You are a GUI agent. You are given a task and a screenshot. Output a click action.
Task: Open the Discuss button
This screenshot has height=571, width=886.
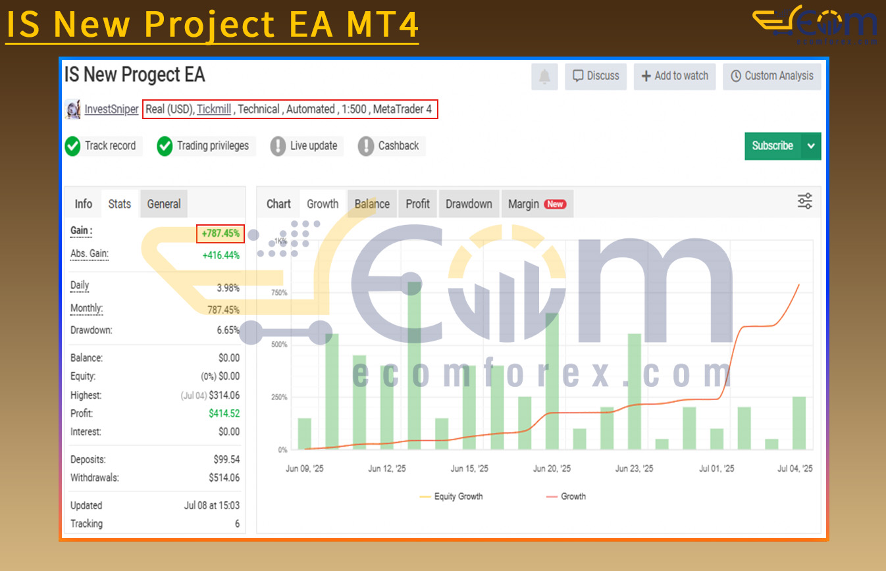click(596, 76)
